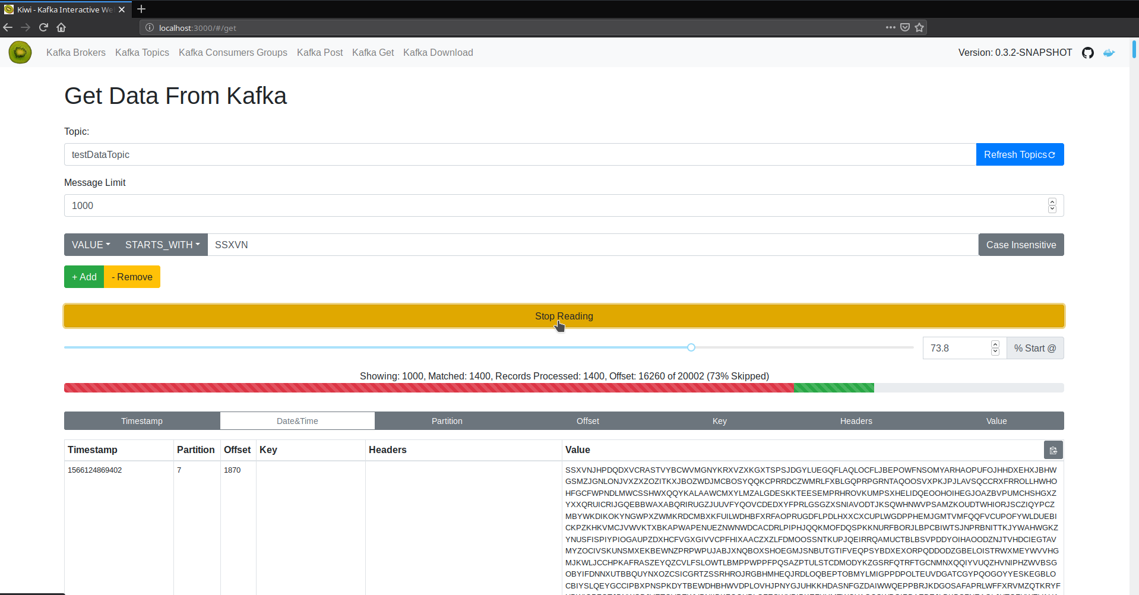Decrease start percentage with down arrow
This screenshot has width=1139, height=595.
995,352
